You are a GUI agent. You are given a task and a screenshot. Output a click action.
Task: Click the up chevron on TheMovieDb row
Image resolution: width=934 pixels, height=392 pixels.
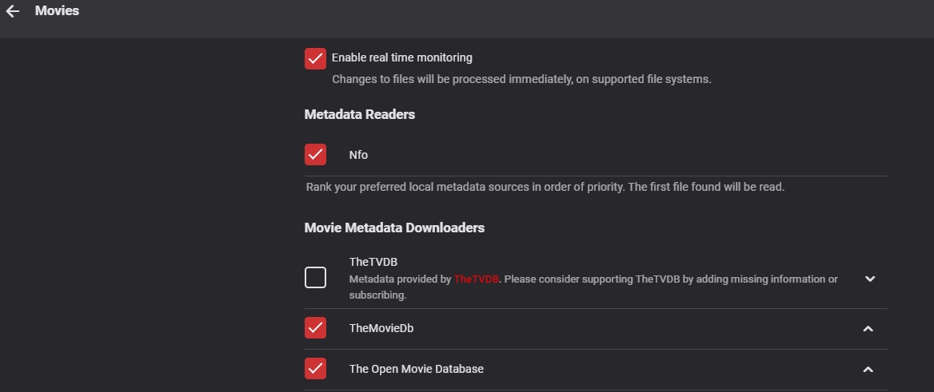[x=868, y=329]
